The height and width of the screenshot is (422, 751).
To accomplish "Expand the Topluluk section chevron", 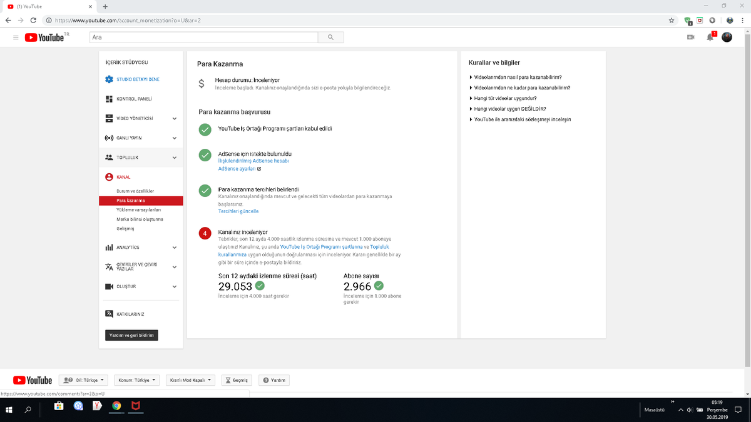I will pyautogui.click(x=174, y=158).
